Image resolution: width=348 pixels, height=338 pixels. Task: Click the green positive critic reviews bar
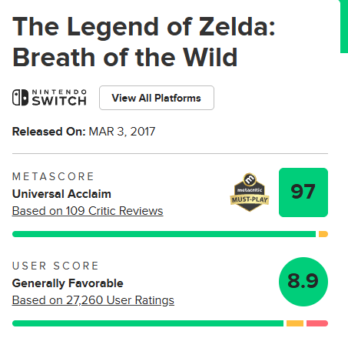coord(164,234)
